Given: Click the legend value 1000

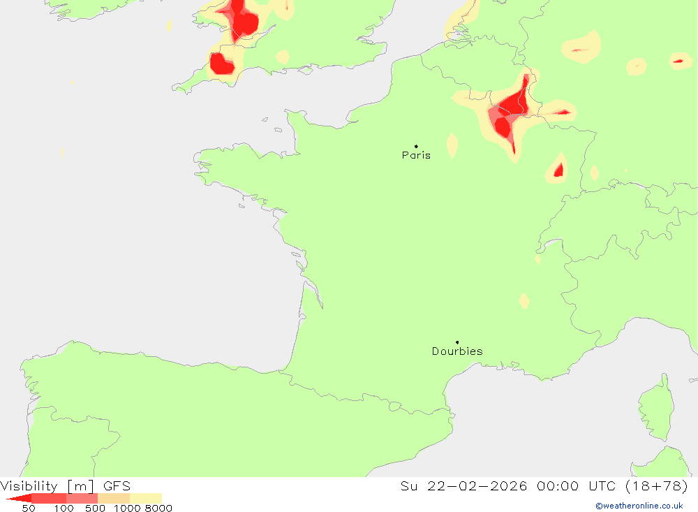Looking at the screenshot, I should pyautogui.click(x=127, y=509).
